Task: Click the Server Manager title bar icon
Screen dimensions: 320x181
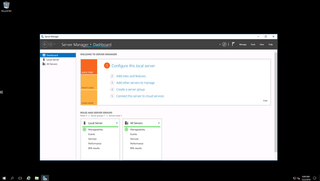Action: pyautogui.click(x=42, y=37)
